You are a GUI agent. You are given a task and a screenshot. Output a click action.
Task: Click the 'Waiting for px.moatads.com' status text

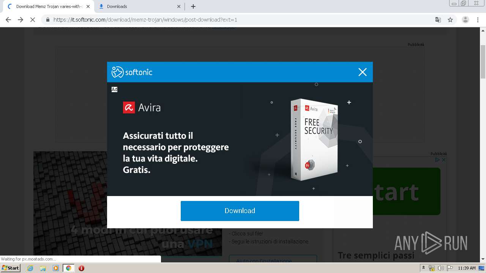click(29, 259)
